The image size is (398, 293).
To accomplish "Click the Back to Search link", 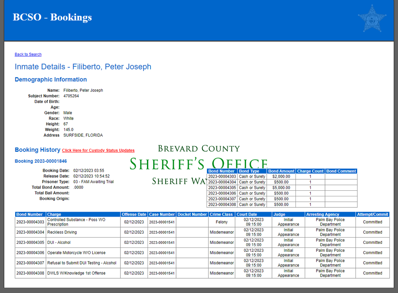I will click(x=28, y=54).
